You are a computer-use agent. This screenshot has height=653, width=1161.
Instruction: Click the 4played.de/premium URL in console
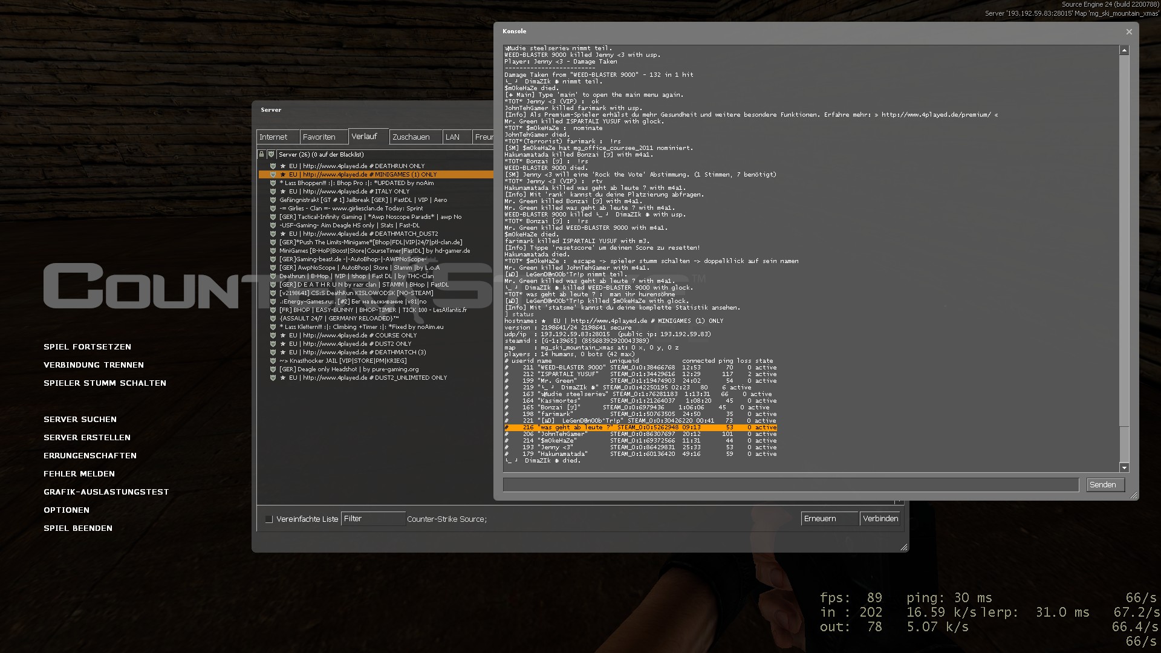click(936, 115)
